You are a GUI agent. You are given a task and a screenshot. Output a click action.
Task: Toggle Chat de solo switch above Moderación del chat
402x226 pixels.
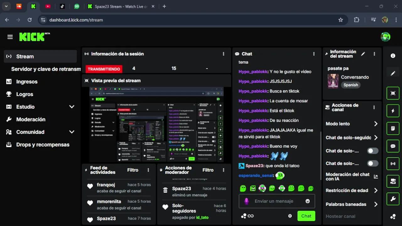(372, 164)
